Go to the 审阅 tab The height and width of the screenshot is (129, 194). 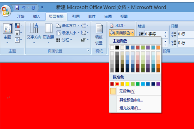(x=108, y=16)
